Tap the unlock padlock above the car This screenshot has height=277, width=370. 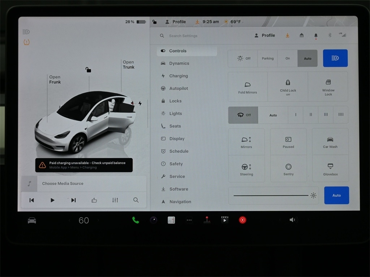(88, 70)
